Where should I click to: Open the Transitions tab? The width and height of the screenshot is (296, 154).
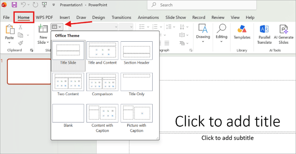(x=121, y=18)
